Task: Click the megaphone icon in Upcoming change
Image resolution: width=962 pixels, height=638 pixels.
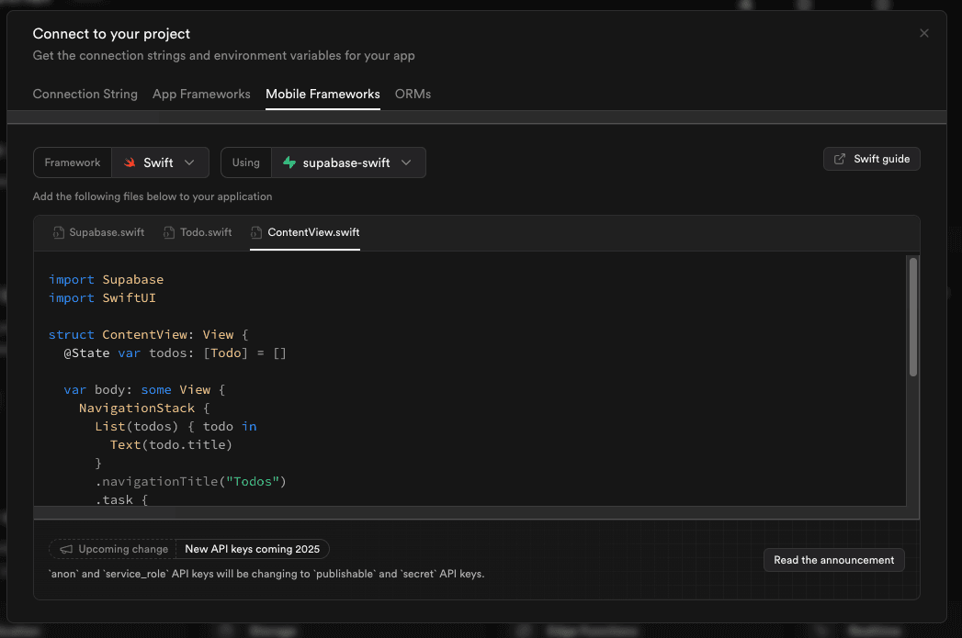Action: (66, 549)
